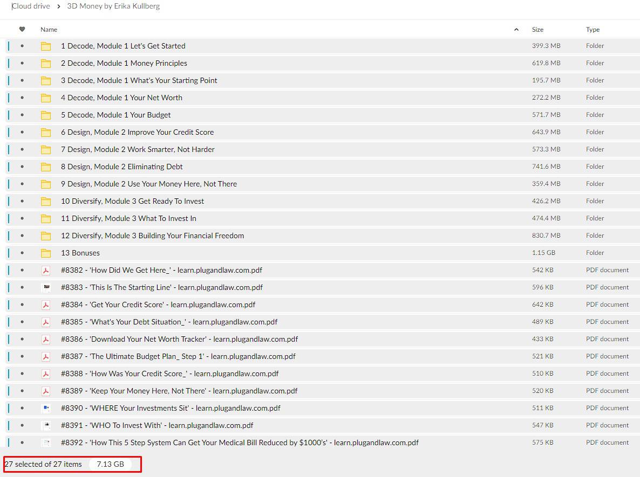Click folder icon of 8 Design Eliminating Debt
Viewport: 640px width, 477px height.
coord(46,167)
